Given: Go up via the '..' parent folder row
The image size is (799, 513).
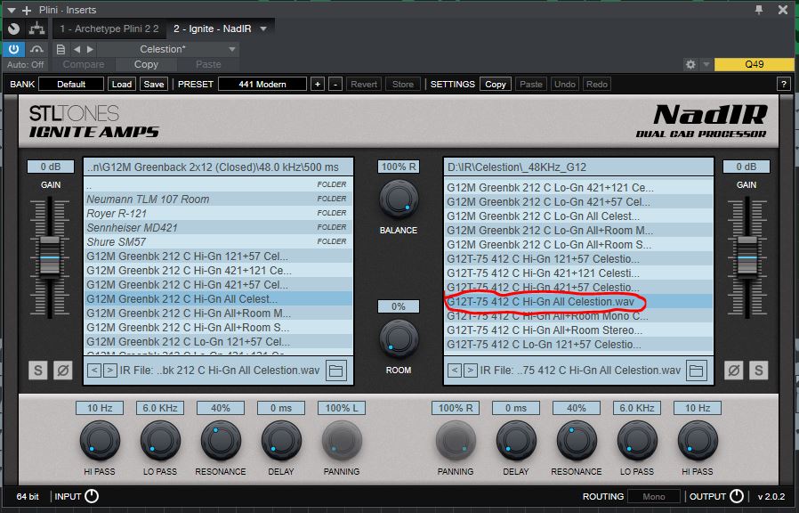Looking at the screenshot, I should 218,184.
